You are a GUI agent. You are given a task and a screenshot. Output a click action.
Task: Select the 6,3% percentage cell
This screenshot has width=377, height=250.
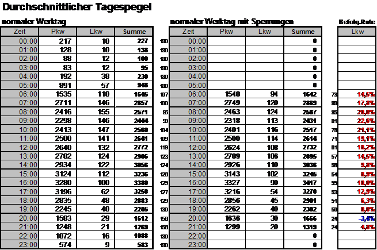click(x=367, y=201)
